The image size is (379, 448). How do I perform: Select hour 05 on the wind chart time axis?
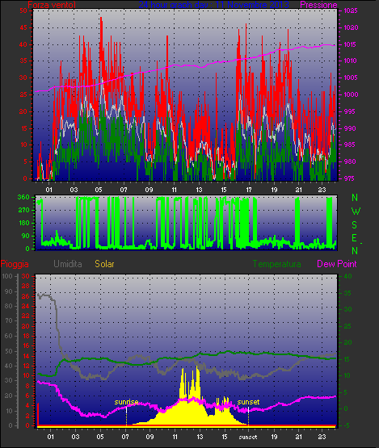coord(99,190)
